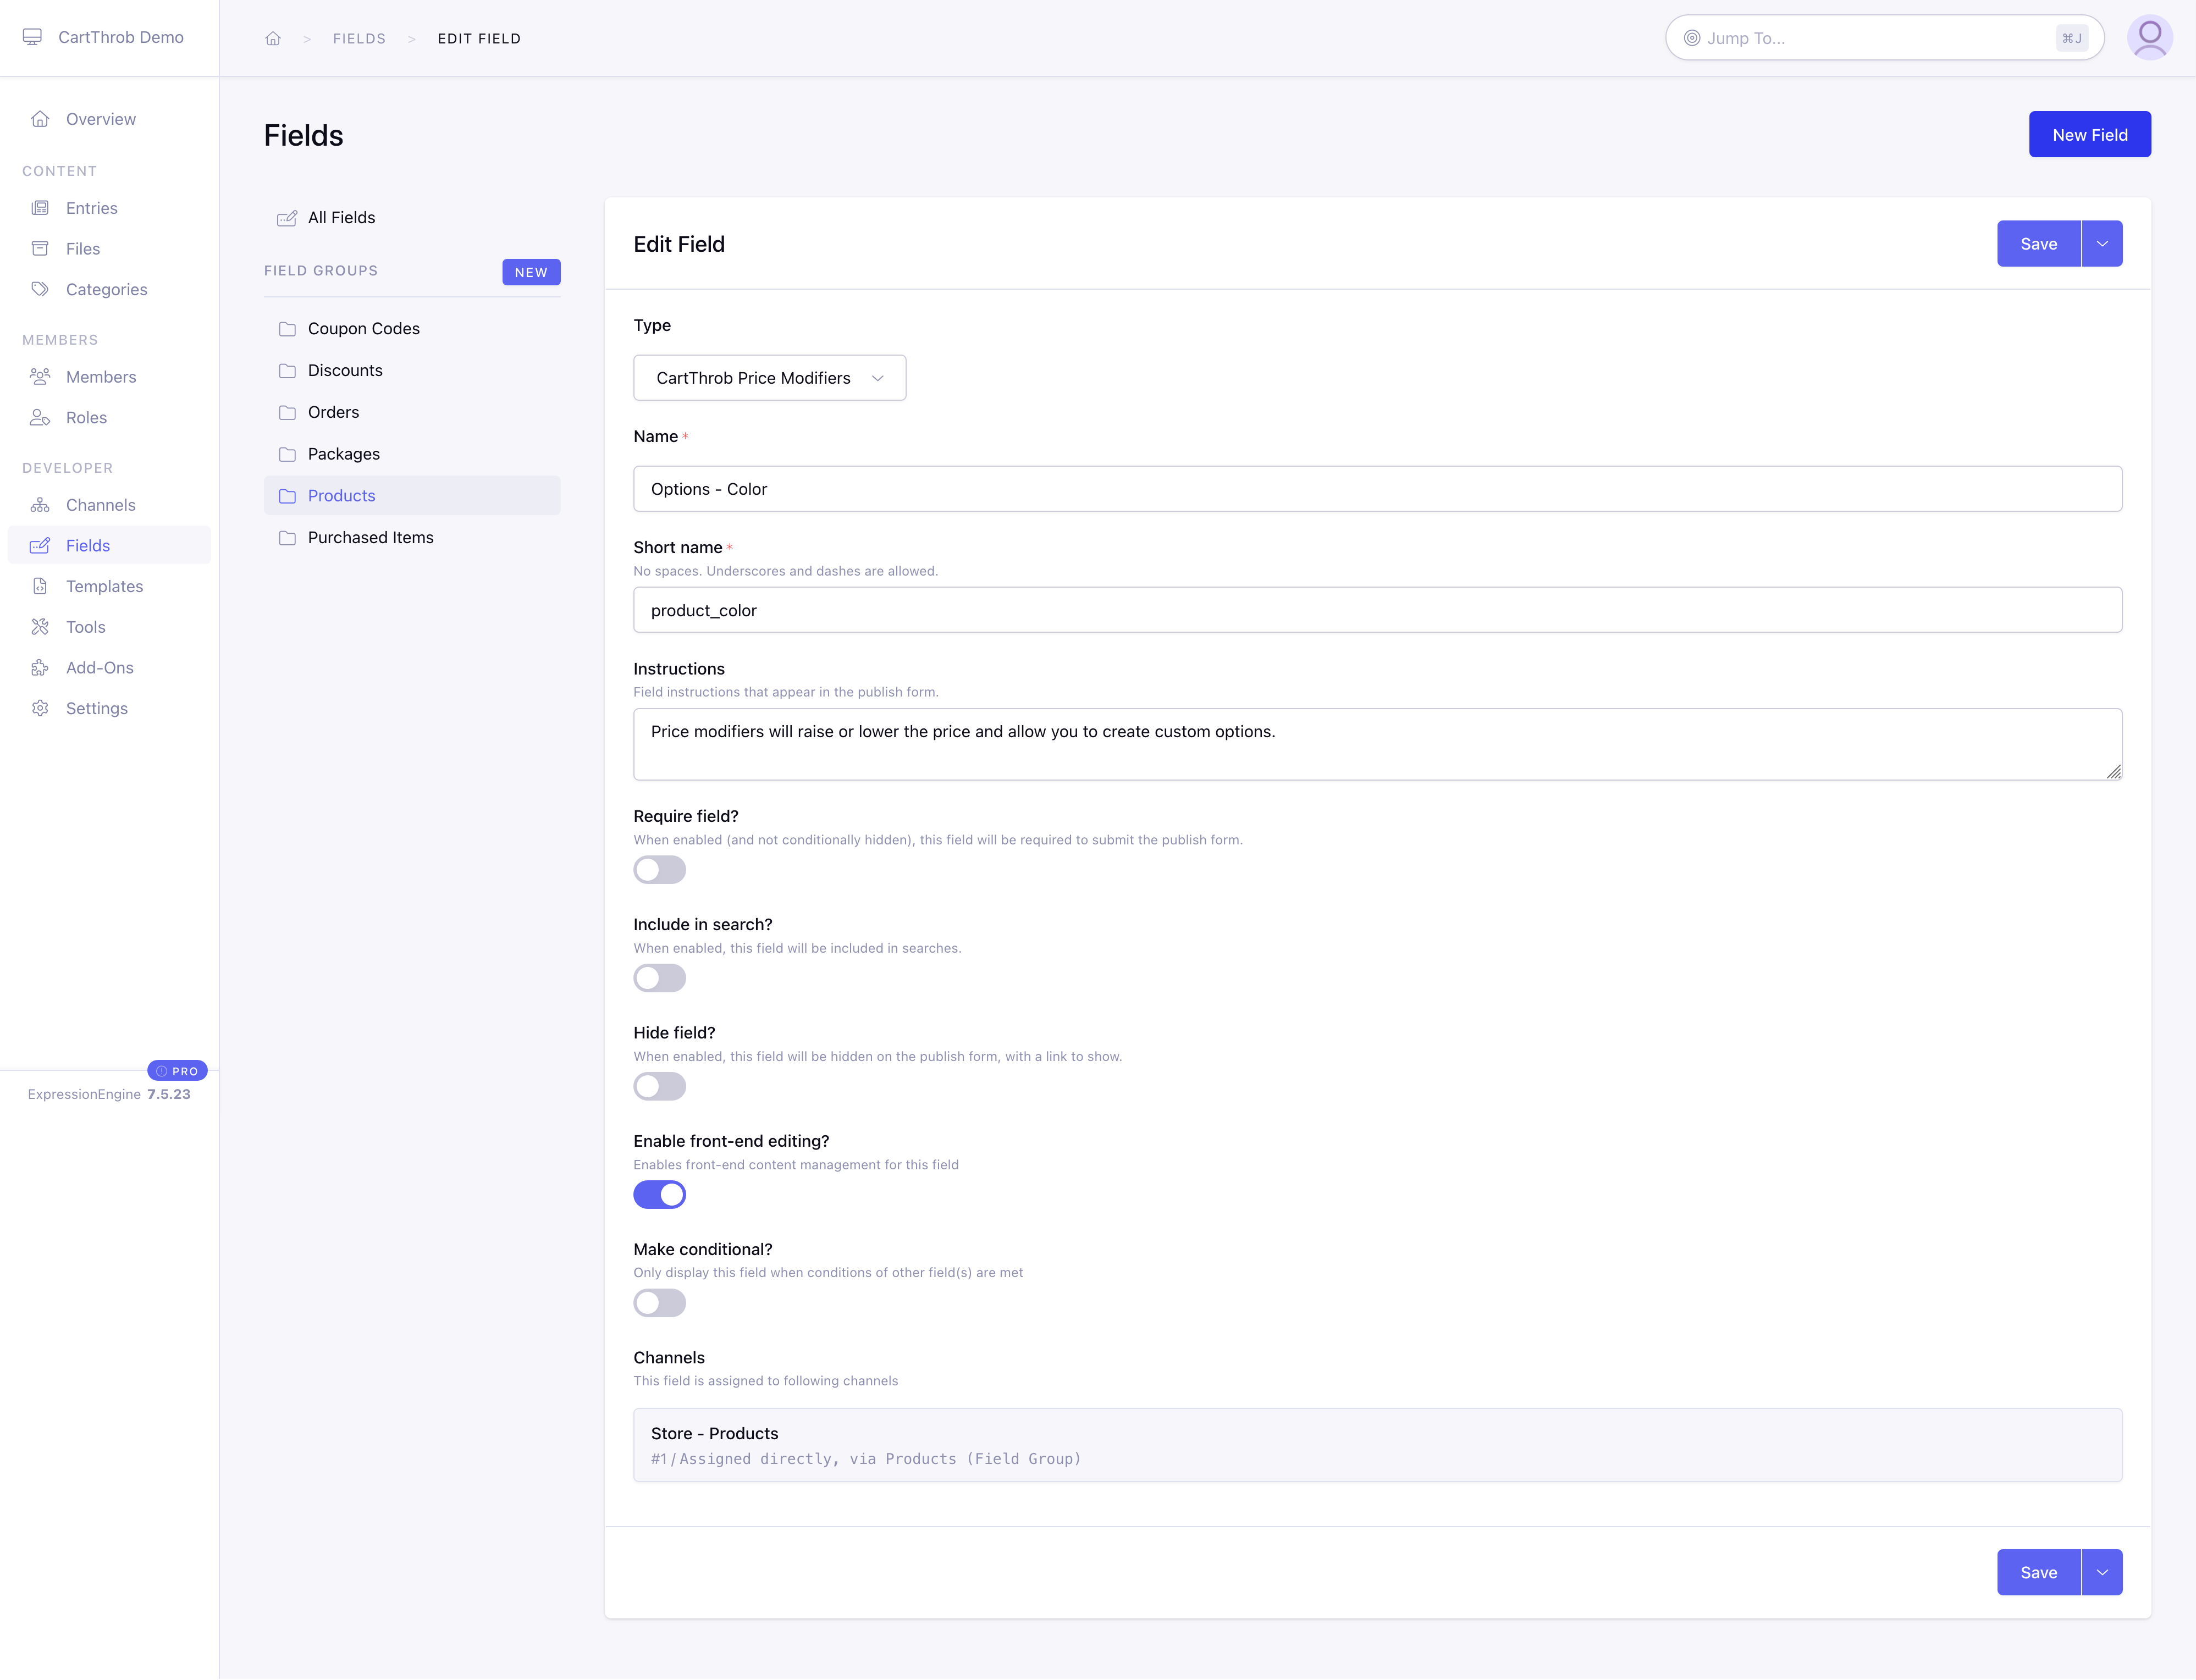2196x1680 pixels.
Task: Click NEW field group button
Action: [x=531, y=272]
